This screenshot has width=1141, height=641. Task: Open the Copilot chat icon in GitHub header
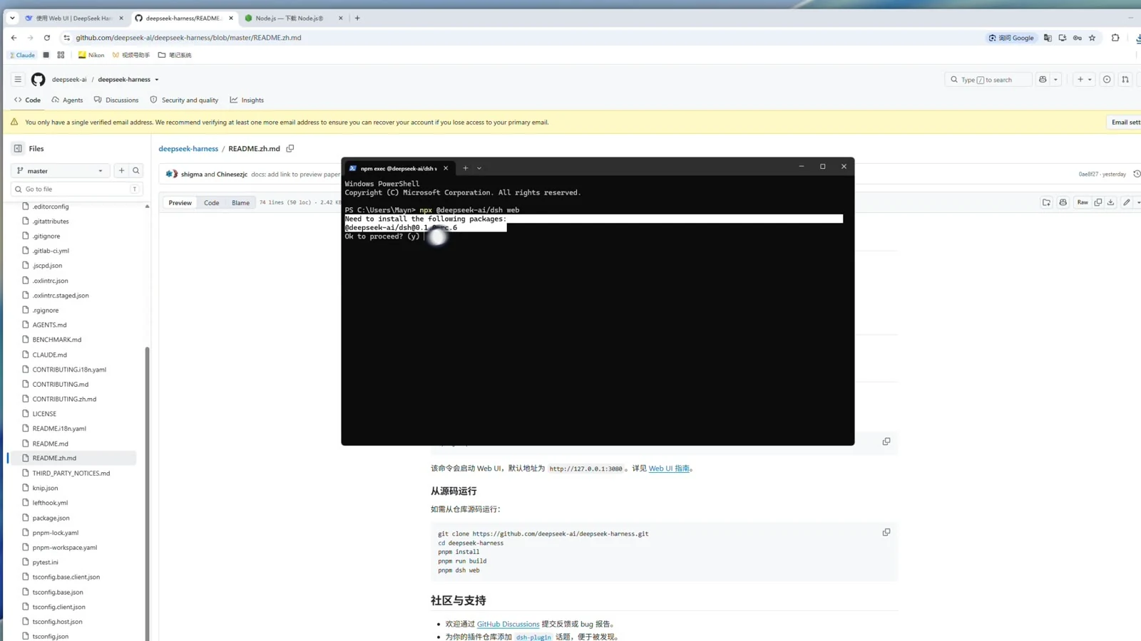[1043, 79]
